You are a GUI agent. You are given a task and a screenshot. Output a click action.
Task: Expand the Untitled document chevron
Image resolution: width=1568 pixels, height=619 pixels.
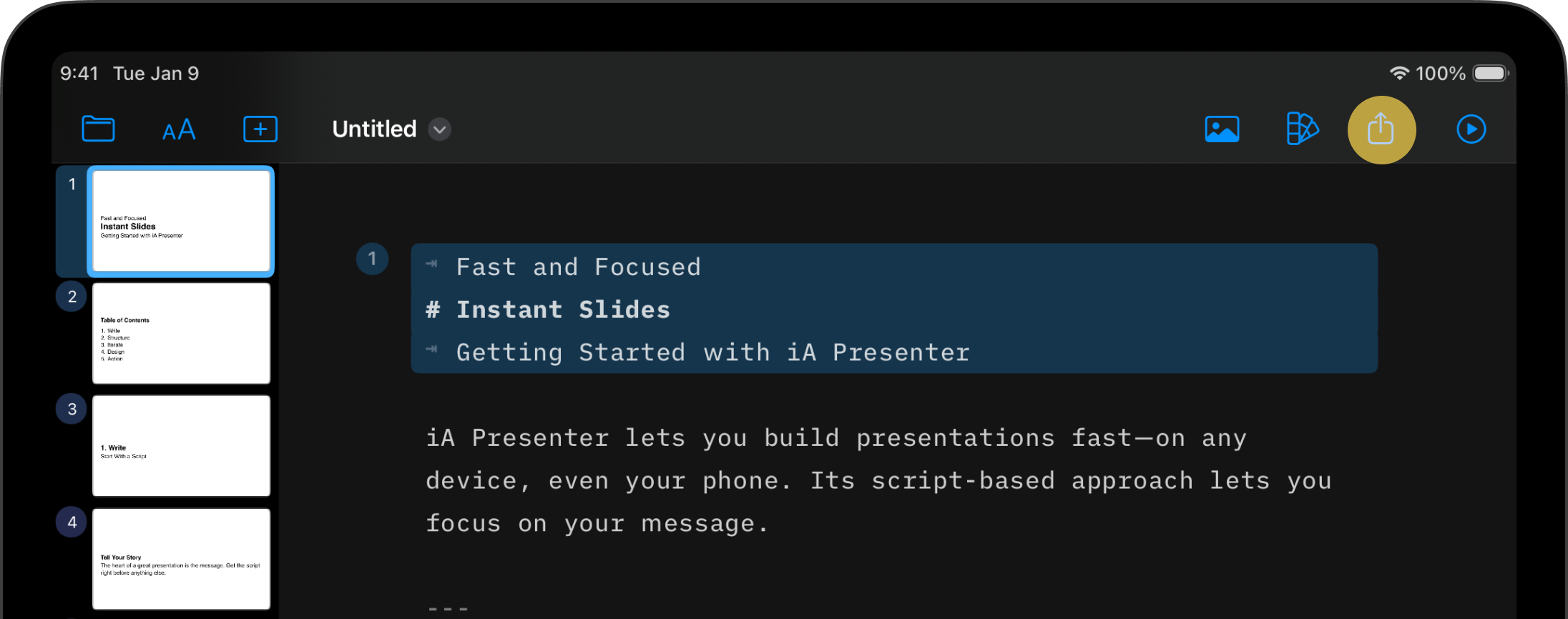[x=439, y=129]
